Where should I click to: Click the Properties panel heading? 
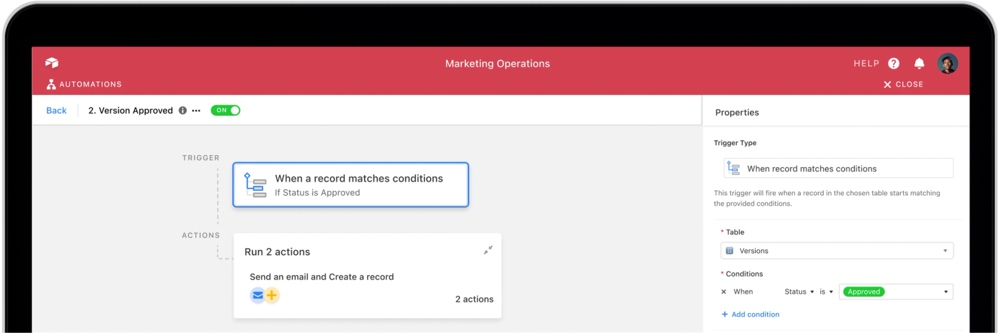click(737, 112)
